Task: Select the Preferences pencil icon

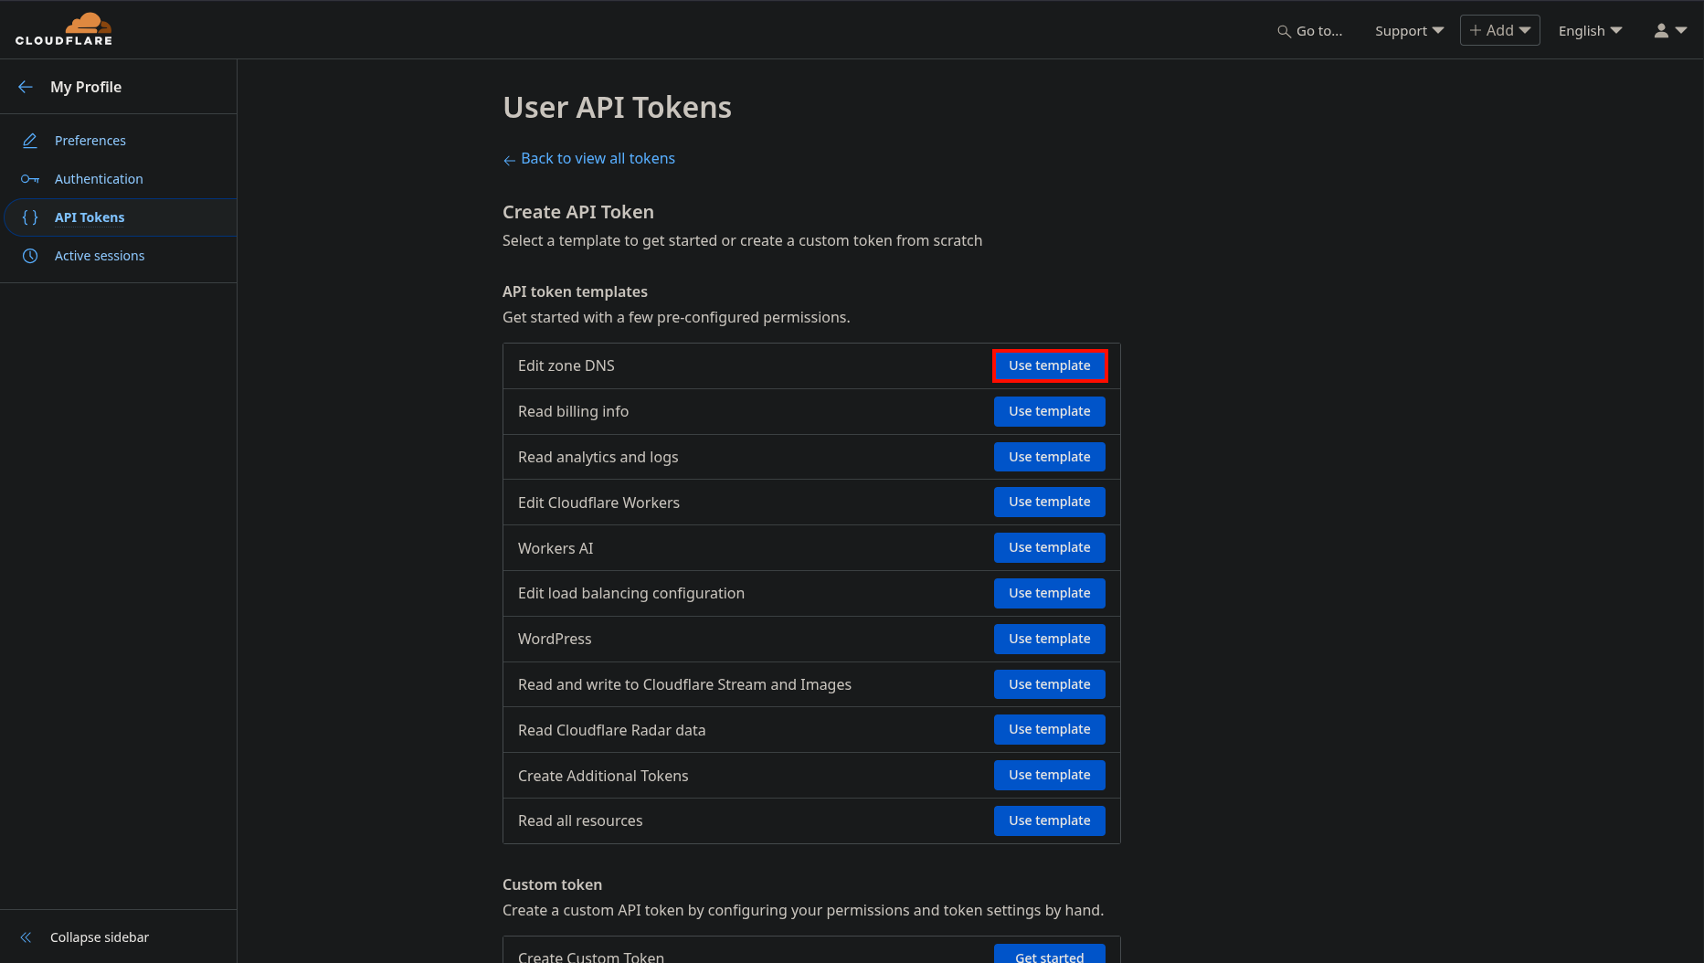Action: click(30, 140)
